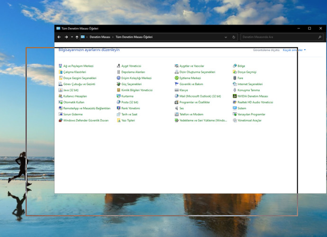The image size is (327, 237).
Task: Click the Control Panel title bar icon
Action: coord(58,28)
